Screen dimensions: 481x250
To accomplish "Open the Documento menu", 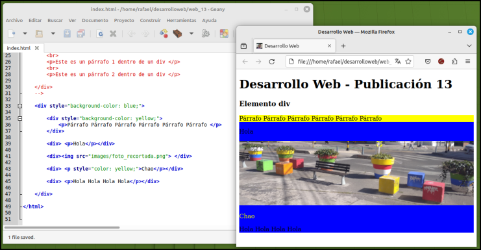I will [95, 20].
